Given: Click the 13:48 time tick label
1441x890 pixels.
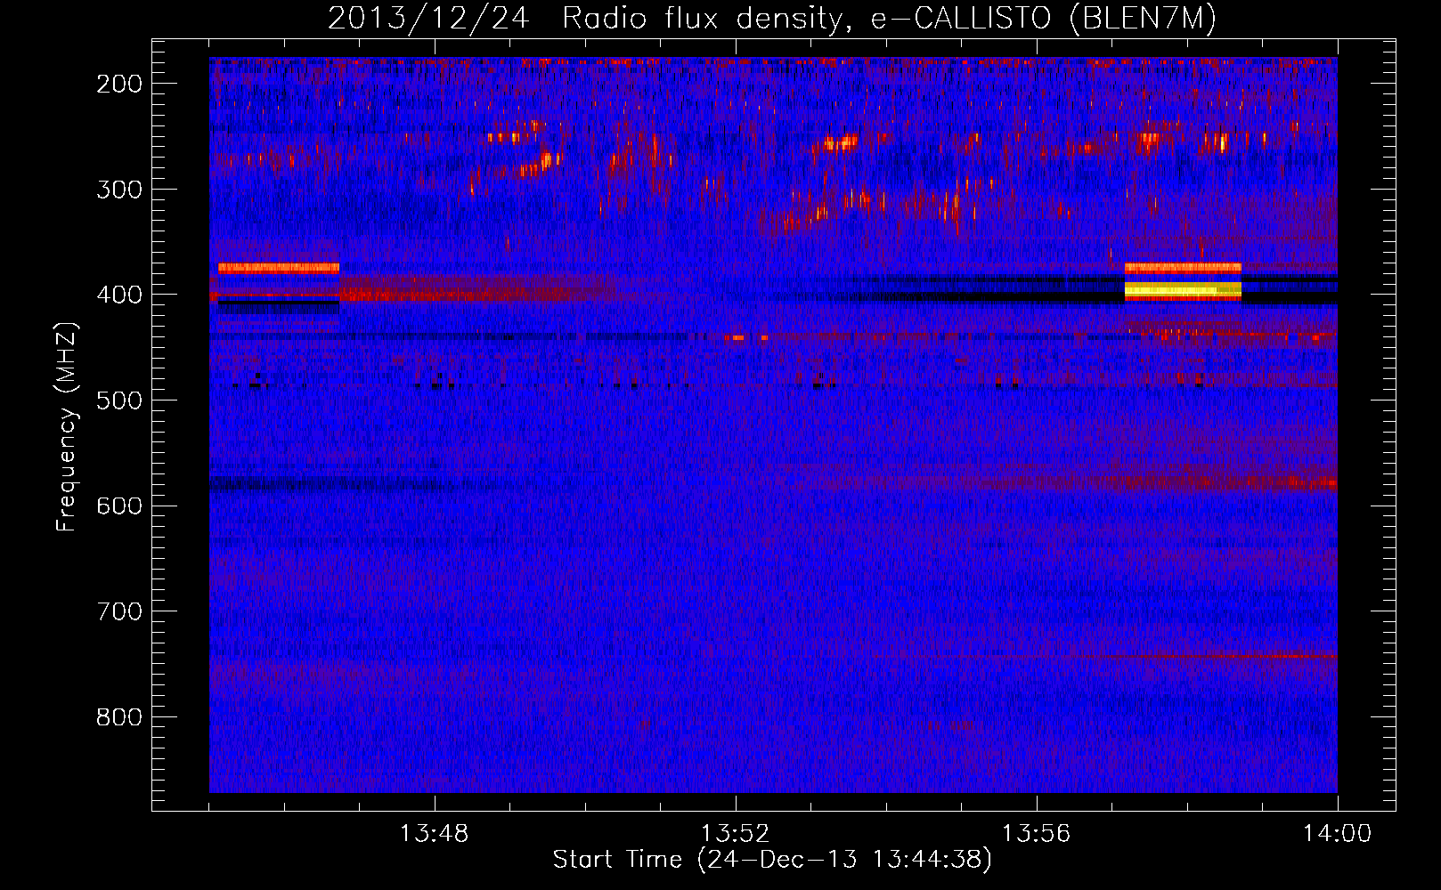Looking at the screenshot, I should tap(434, 834).
